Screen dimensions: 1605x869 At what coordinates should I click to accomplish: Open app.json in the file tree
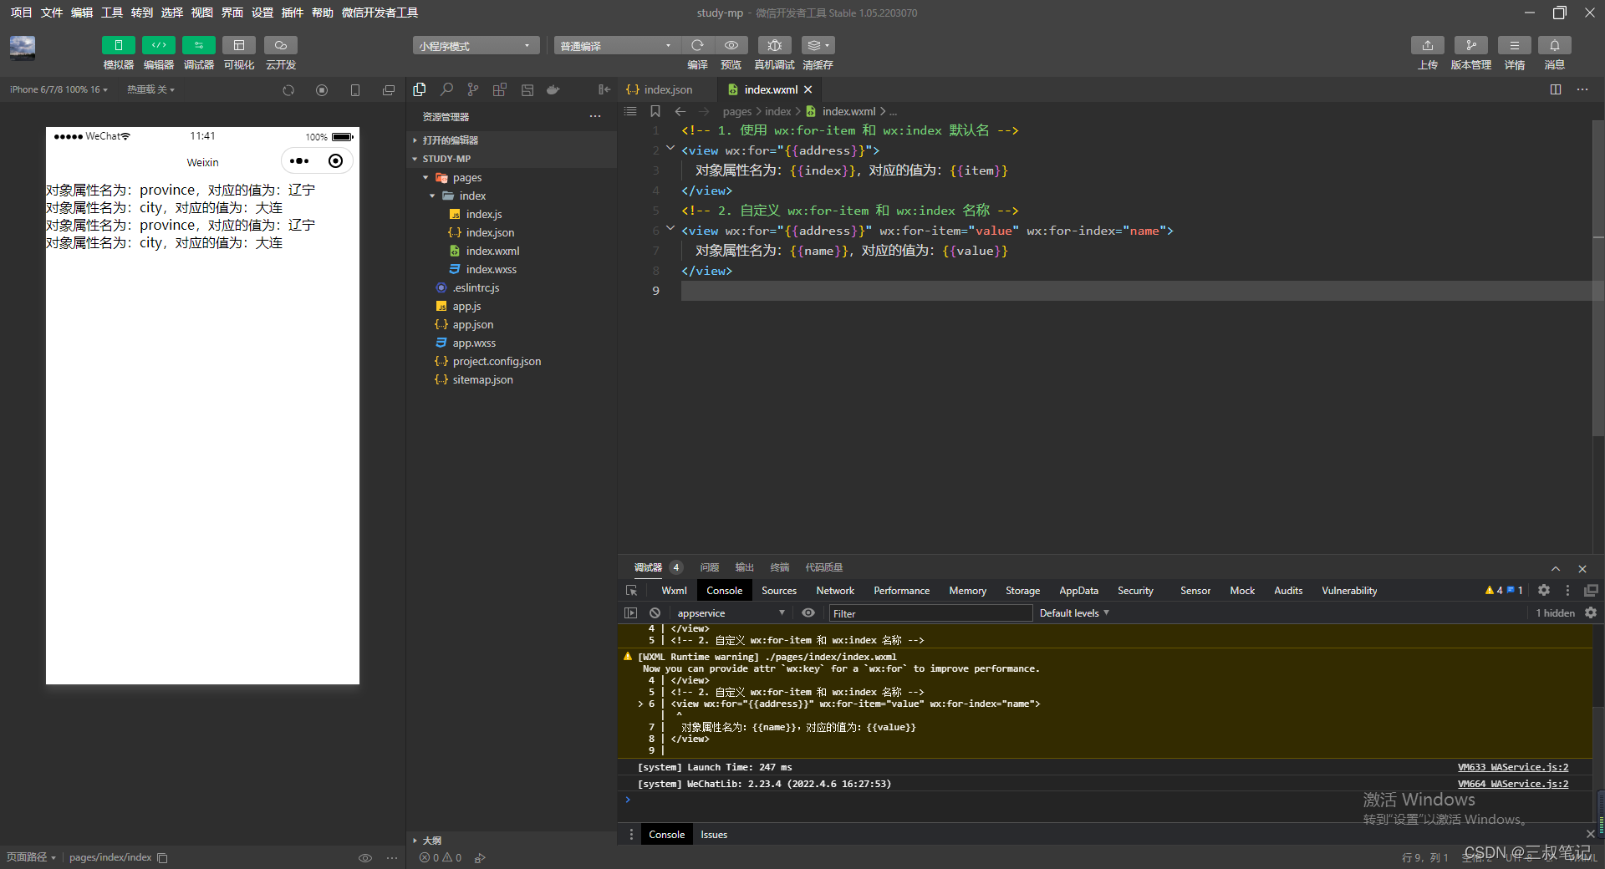pyautogui.click(x=472, y=324)
